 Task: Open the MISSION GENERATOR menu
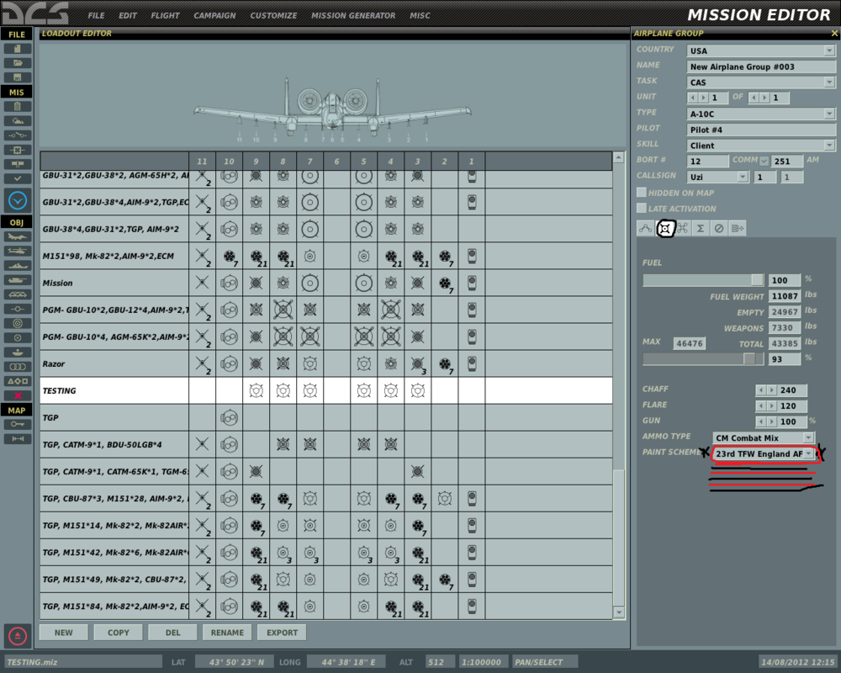pos(353,15)
